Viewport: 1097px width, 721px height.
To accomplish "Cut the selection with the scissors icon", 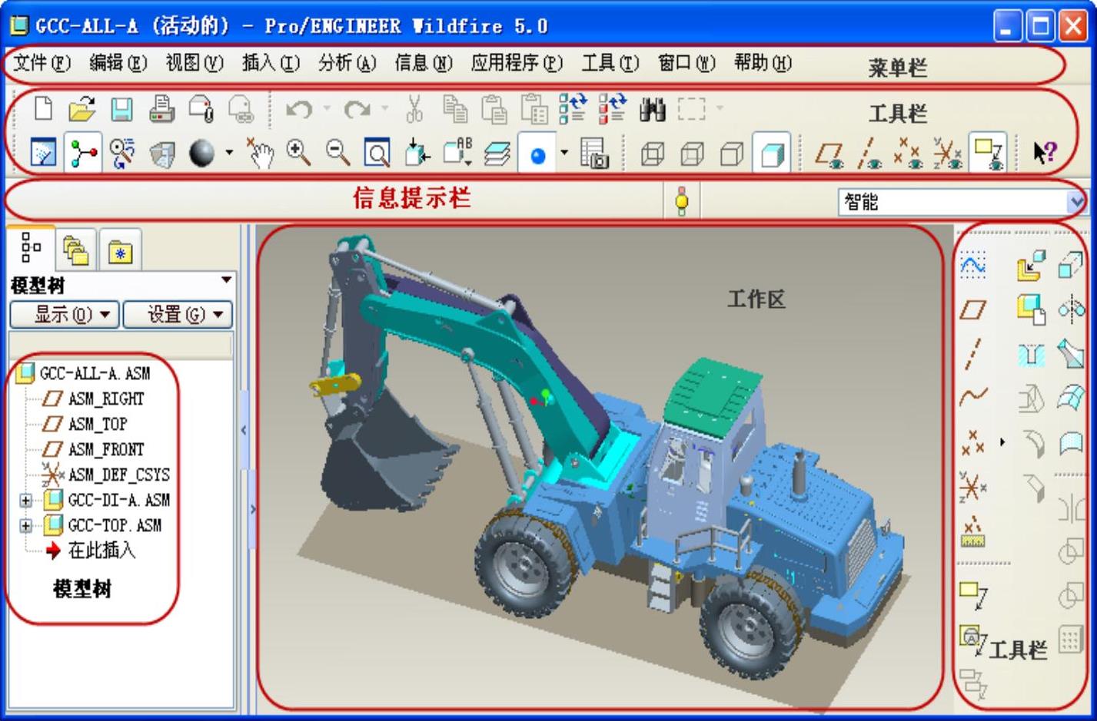I will point(414,109).
